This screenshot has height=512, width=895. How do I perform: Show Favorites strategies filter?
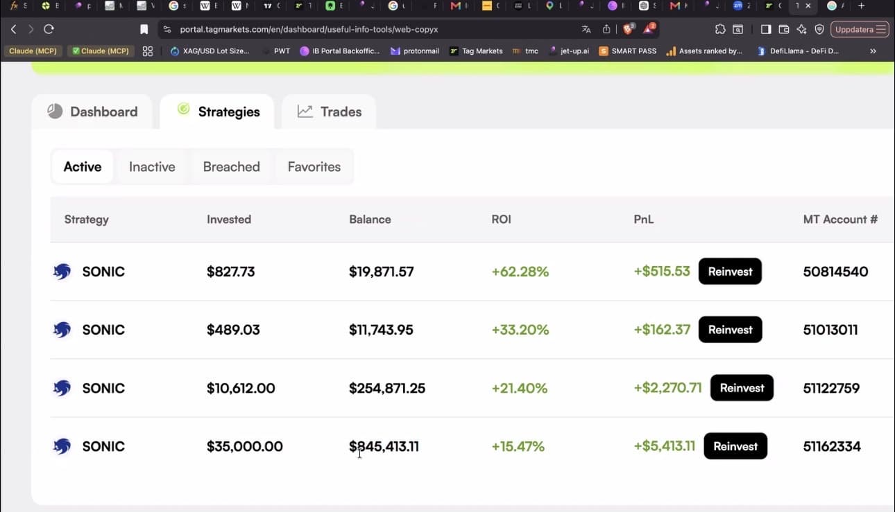314,166
